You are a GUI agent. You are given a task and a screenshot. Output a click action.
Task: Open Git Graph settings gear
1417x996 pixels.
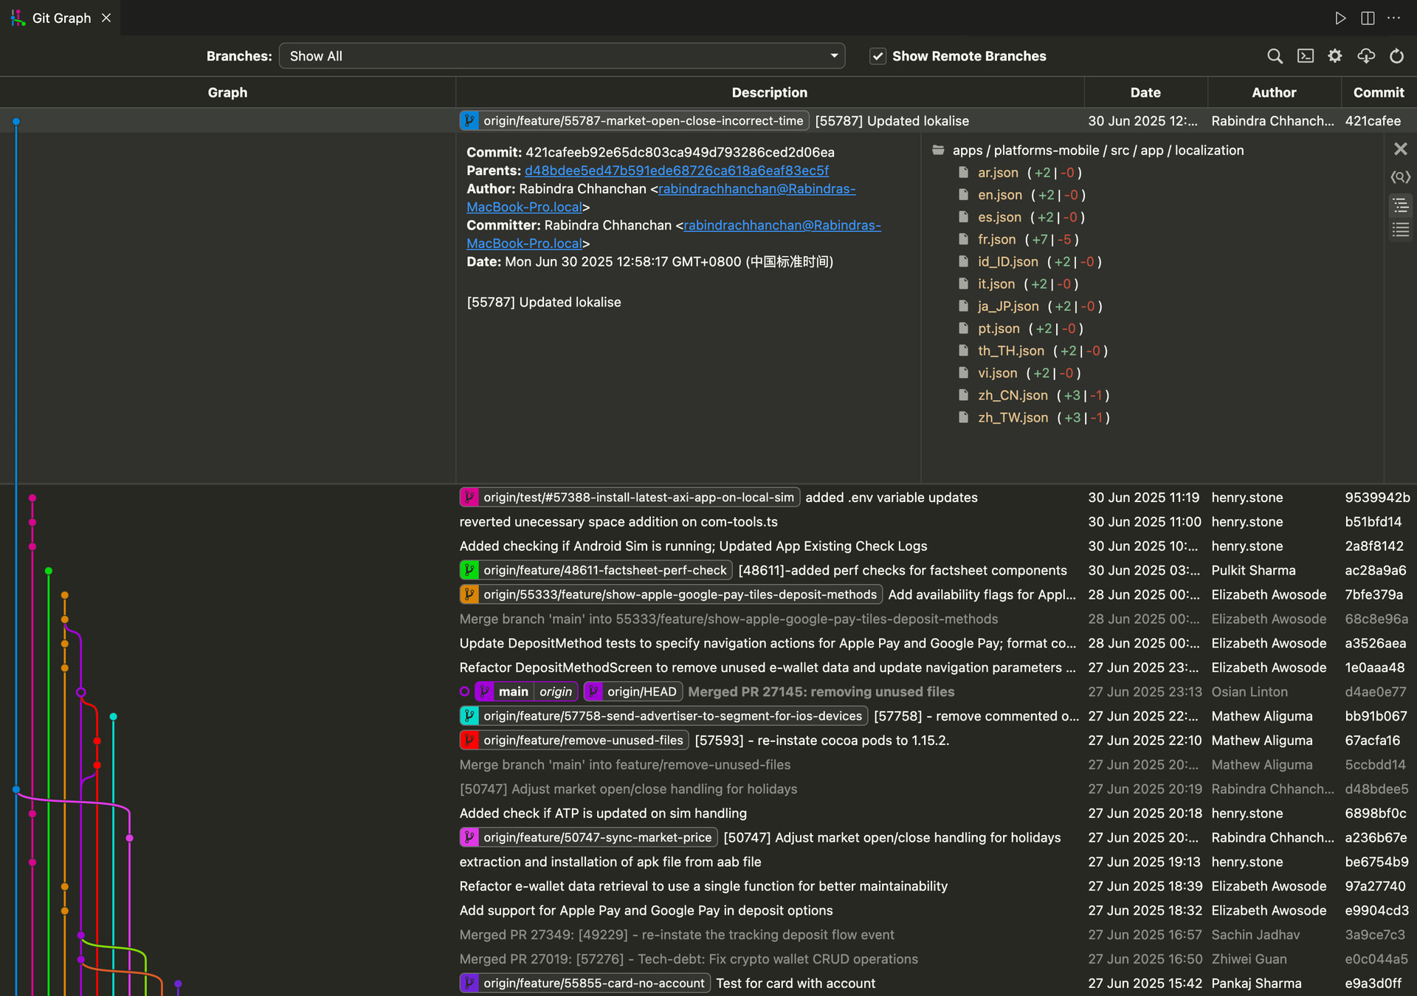tap(1335, 56)
